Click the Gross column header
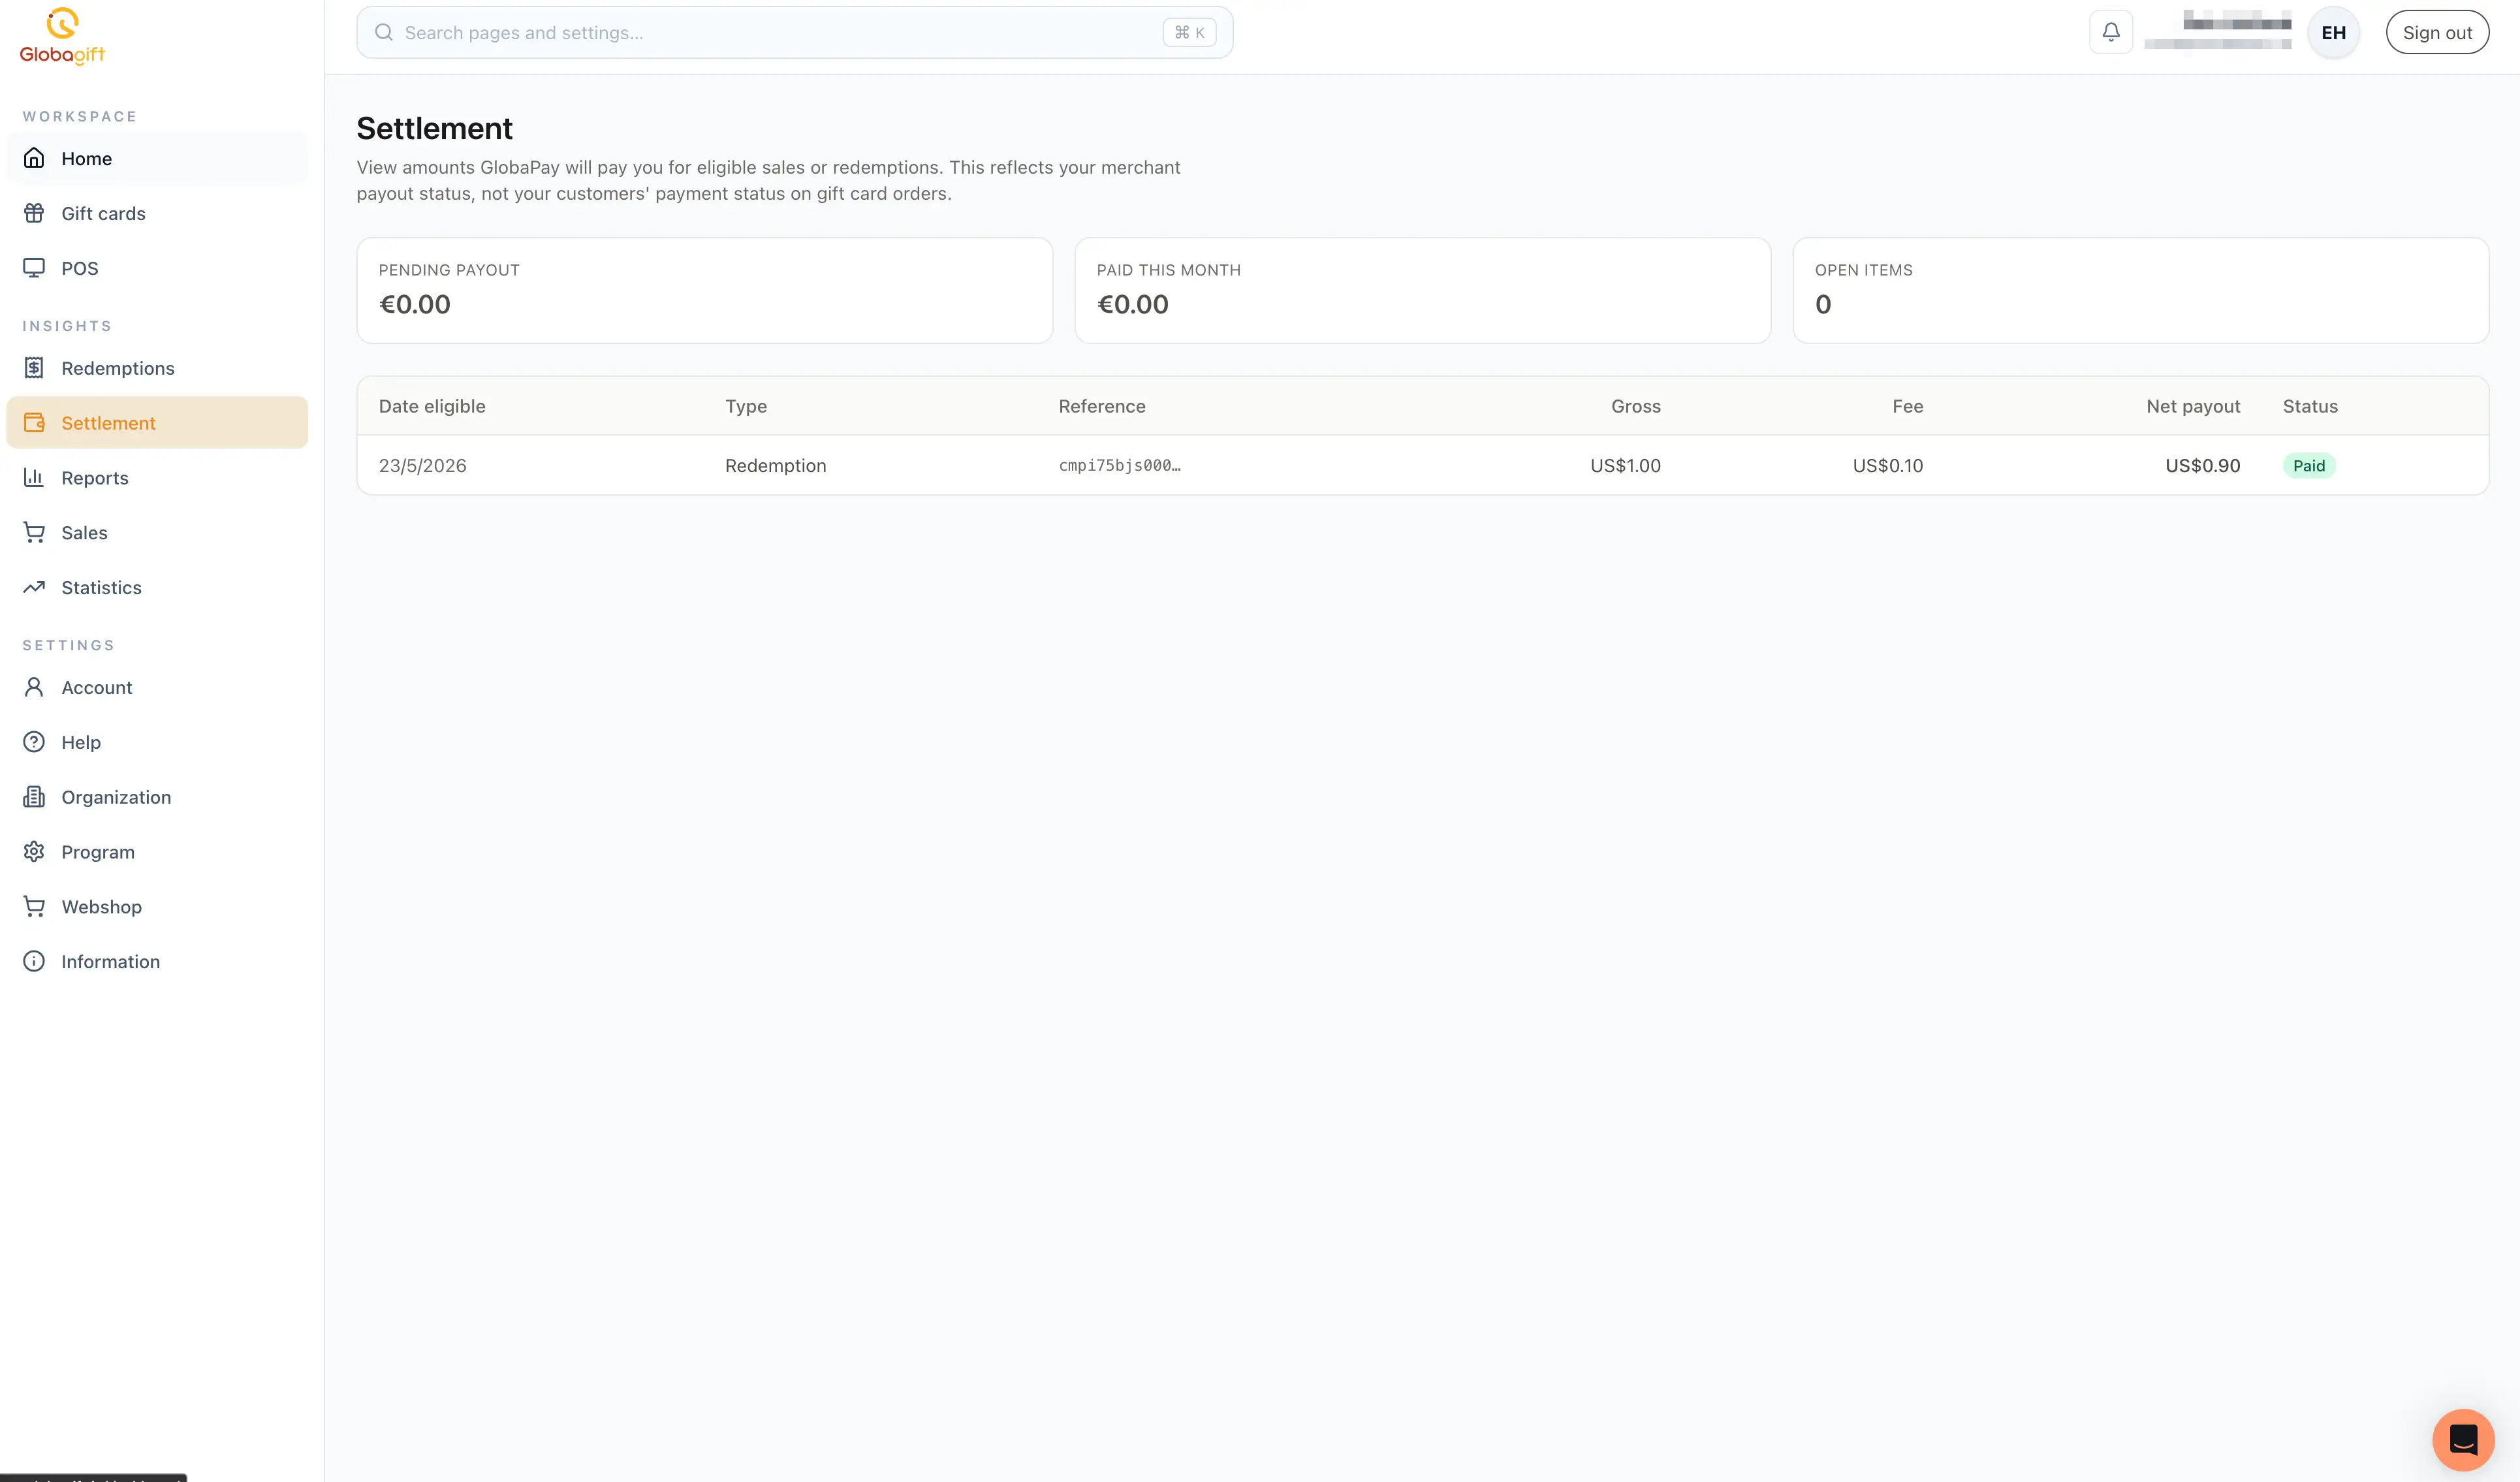2520x1482 pixels. 1636,406
